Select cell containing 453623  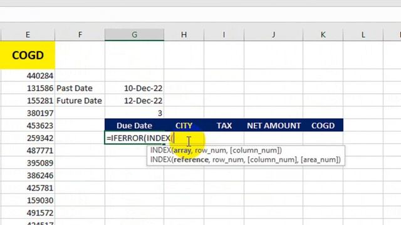[28, 126]
